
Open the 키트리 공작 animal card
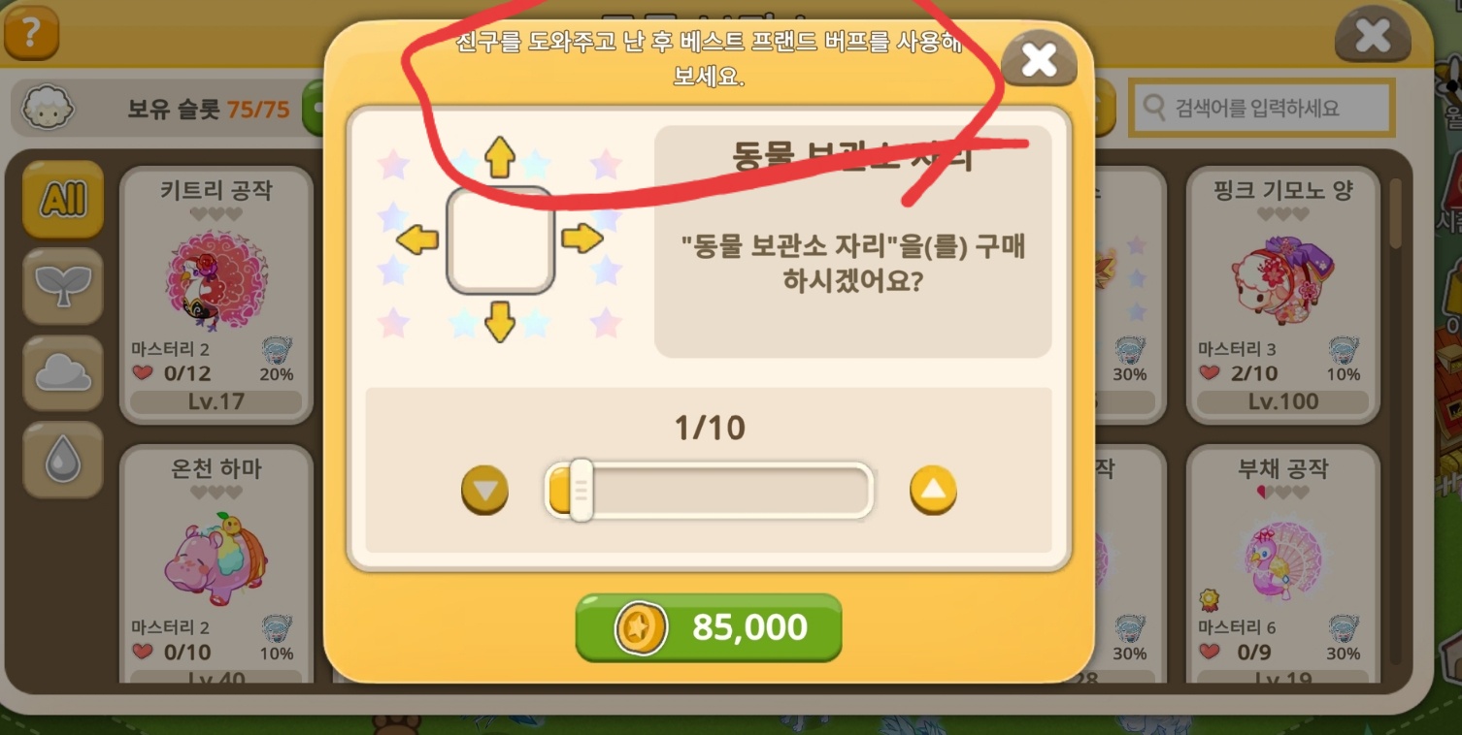216,295
